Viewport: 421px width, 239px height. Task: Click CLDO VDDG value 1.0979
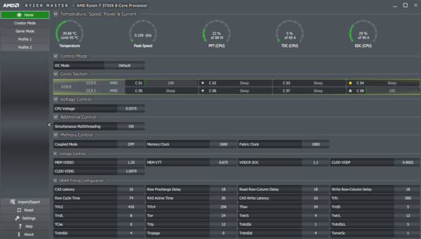pos(131,171)
